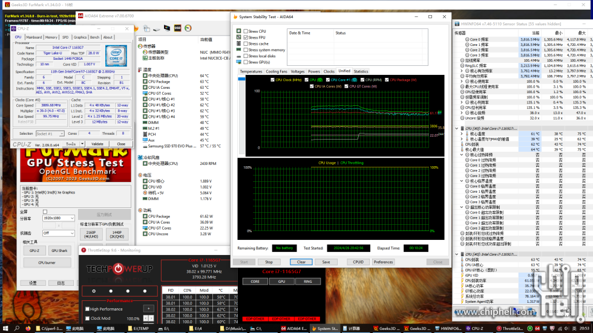Toggle CPU Clock (MHz) graph checkbox
593x333 pixels.
(x=273, y=80)
